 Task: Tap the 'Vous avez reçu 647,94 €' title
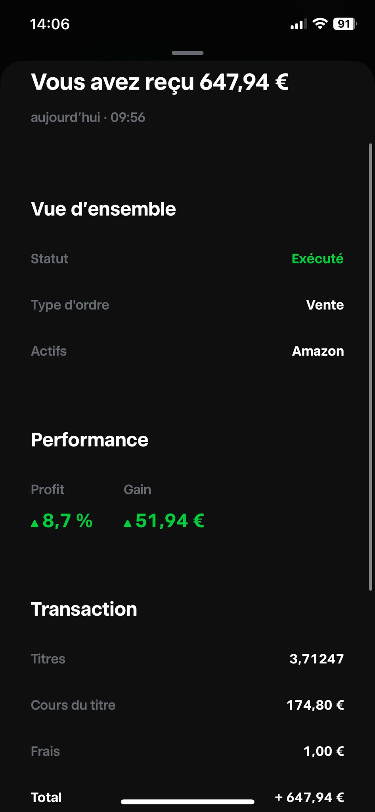160,82
